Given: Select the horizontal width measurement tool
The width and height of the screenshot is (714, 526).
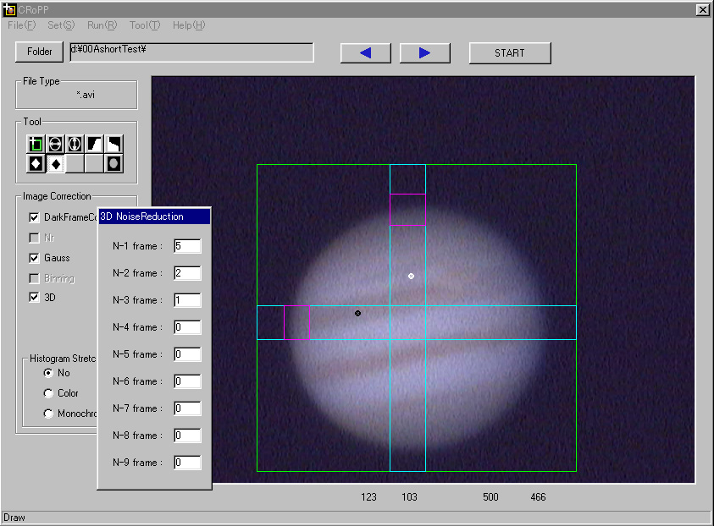Looking at the screenshot, I should click(x=55, y=144).
